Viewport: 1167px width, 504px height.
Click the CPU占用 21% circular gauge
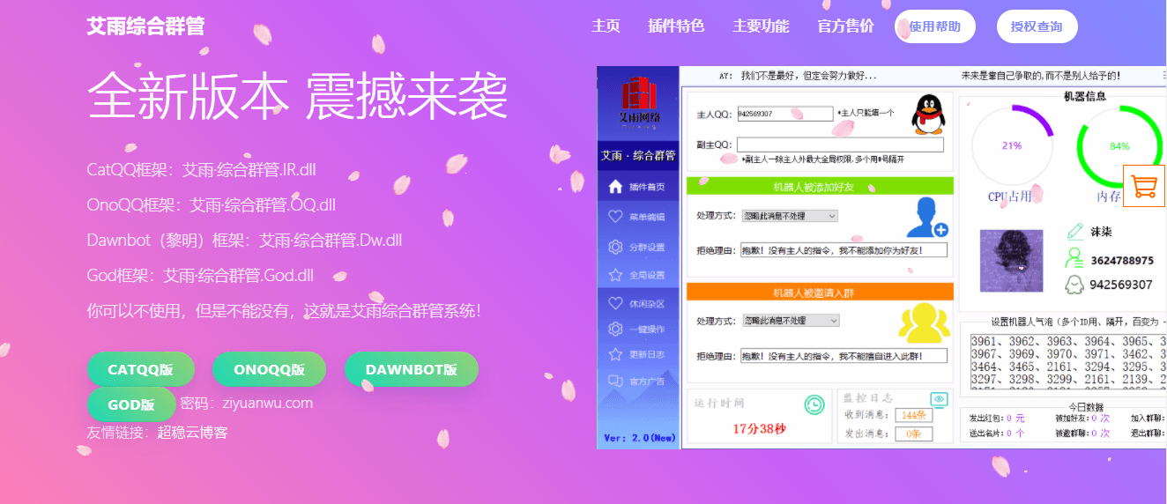pos(1012,146)
